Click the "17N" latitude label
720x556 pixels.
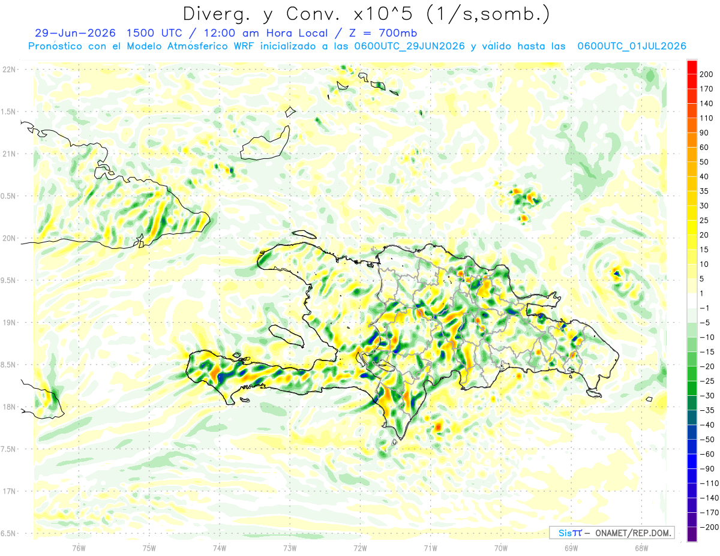tap(10, 491)
